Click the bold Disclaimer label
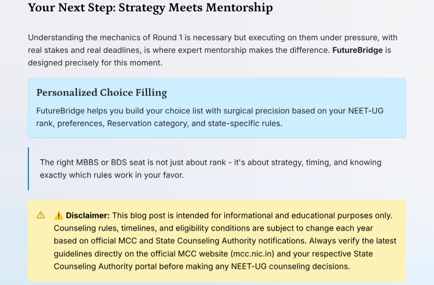 [x=88, y=216]
